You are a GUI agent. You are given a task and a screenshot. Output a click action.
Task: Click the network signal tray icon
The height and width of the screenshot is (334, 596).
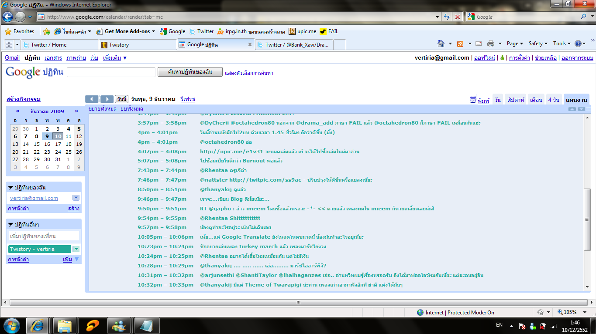553,326
